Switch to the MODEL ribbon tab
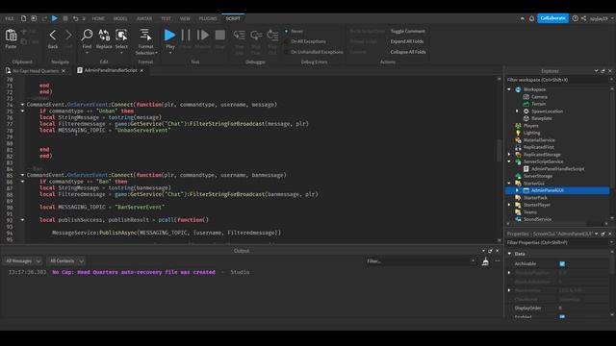The height and width of the screenshot is (346, 616). [120, 18]
